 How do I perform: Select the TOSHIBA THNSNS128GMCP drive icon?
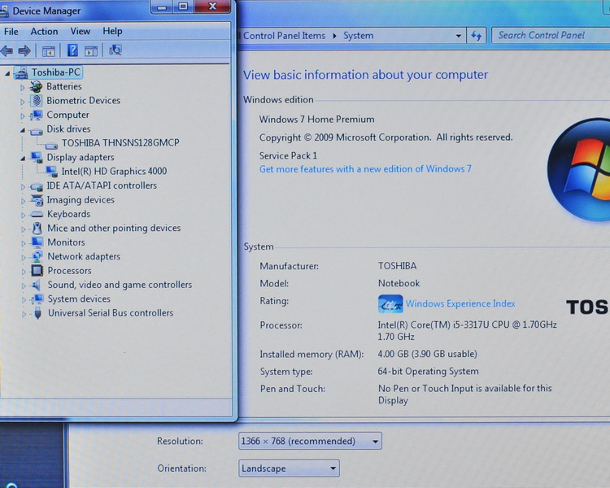(x=51, y=145)
